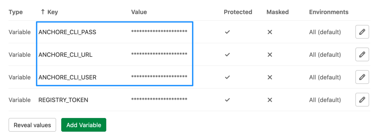Image resolution: width=387 pixels, height=137 pixels.
Task: Click Protected checkmark for ANCHORE_CLI_PASS
Action: pyautogui.click(x=227, y=32)
